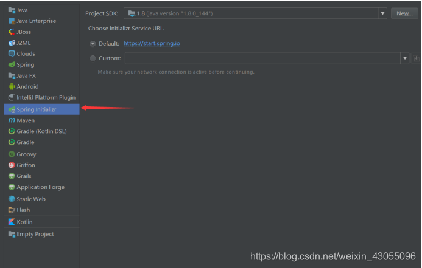422x268 pixels.
Task: Select Android project type
Action: coord(42,86)
